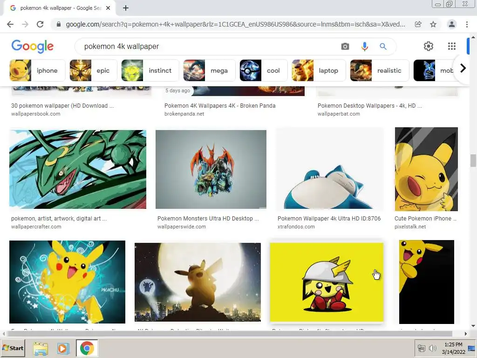Open the network tray icon
The height and width of the screenshot is (358, 477).
pyautogui.click(x=421, y=348)
